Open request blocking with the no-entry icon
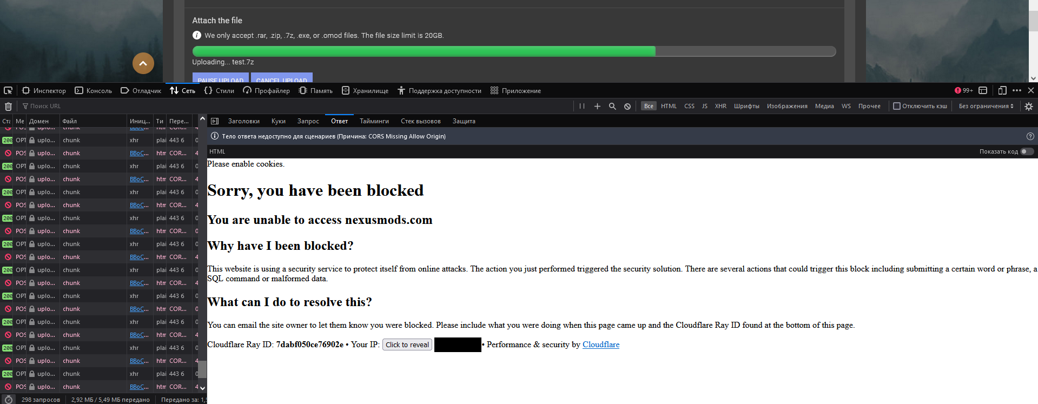1038x404 pixels. tap(627, 106)
